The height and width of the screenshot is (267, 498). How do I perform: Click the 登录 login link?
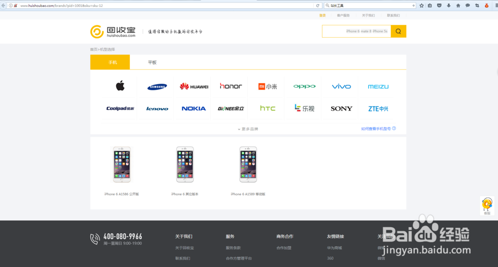point(323,15)
